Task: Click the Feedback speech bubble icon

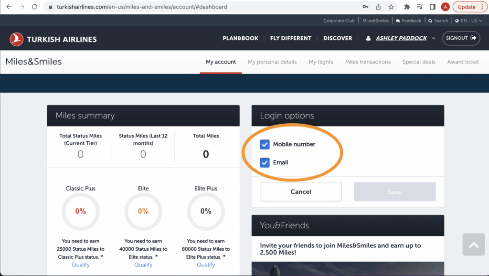Action: 398,21
